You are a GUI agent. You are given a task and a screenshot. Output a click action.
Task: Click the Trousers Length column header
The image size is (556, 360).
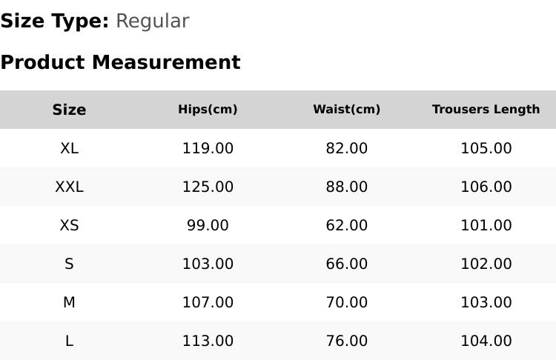pos(486,110)
